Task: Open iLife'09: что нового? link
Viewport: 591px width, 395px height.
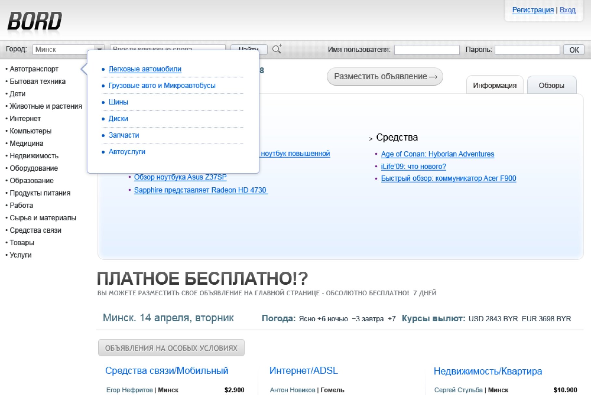Action: (x=413, y=167)
